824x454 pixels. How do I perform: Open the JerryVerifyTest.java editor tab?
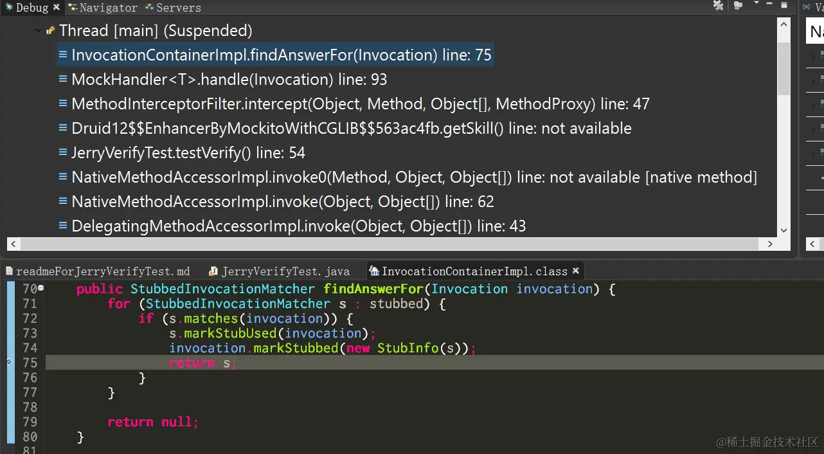pos(278,271)
